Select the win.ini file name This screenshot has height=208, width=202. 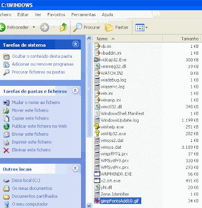[x=106, y=93]
